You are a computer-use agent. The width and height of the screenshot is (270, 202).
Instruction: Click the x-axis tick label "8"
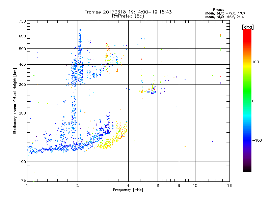click(179, 186)
